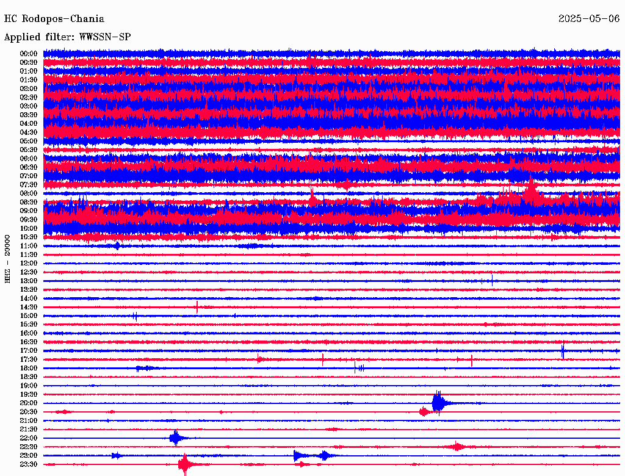625x476 pixels.
Task: Select the 22:30 time label
Action: pos(29,447)
